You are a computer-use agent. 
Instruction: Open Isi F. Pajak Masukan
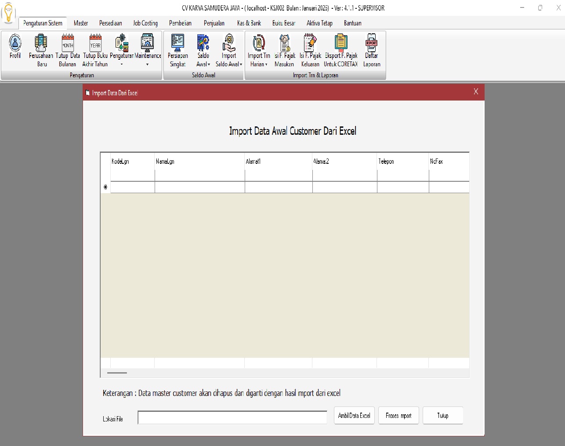coord(285,50)
